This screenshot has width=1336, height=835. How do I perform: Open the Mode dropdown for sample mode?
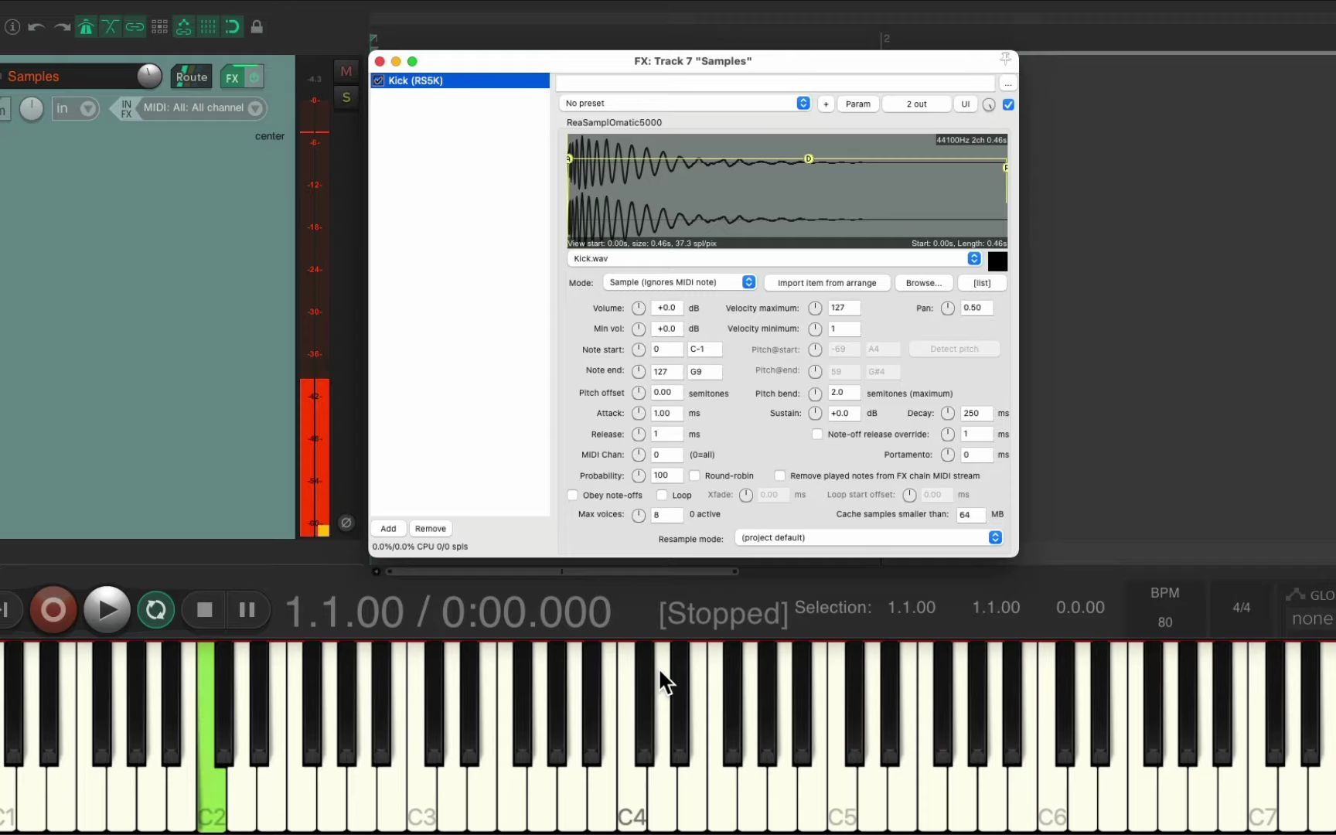click(x=680, y=282)
